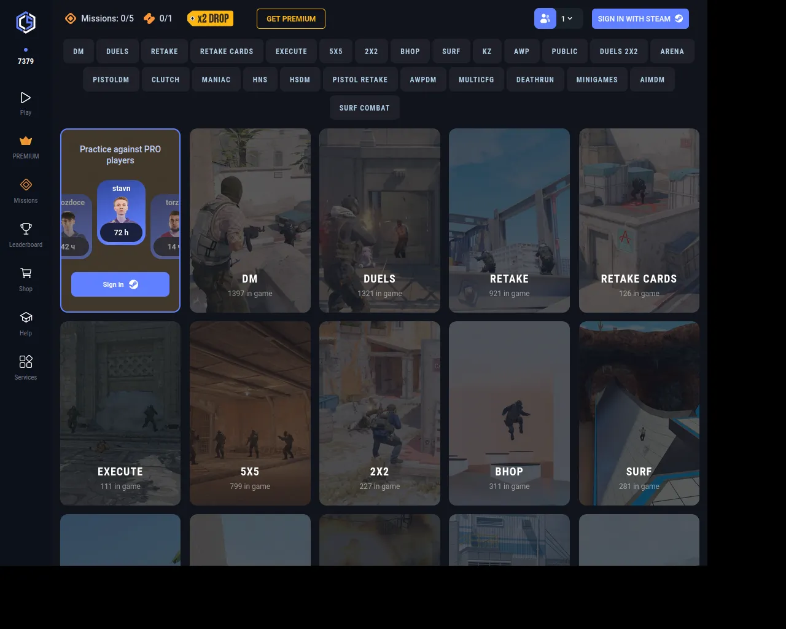Choose the PISTOL RETAKE mode tab

[x=360, y=80]
